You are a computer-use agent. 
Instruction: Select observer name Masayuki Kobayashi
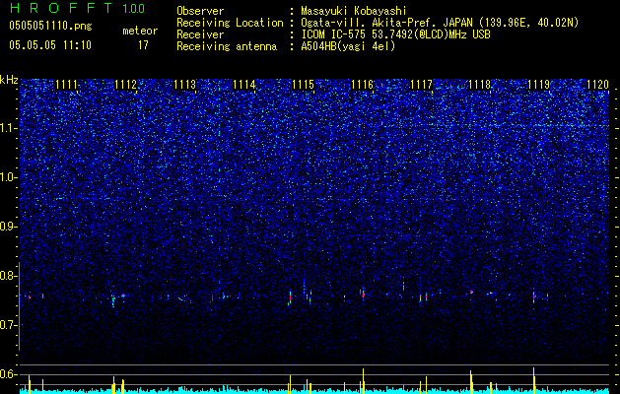coord(354,12)
